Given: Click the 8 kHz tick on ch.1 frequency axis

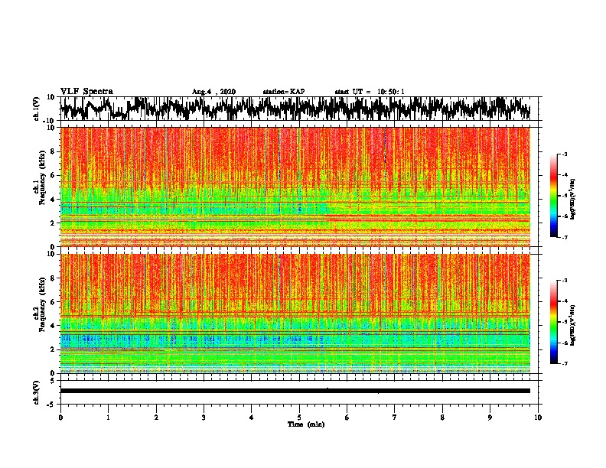Looking at the screenshot, I should tap(54, 151).
